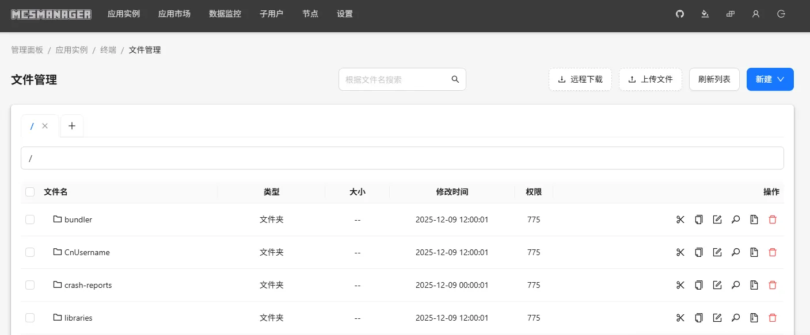Screen dimensions: 810x335
Task: Click the paint bucket theme icon
Action: (705, 14)
